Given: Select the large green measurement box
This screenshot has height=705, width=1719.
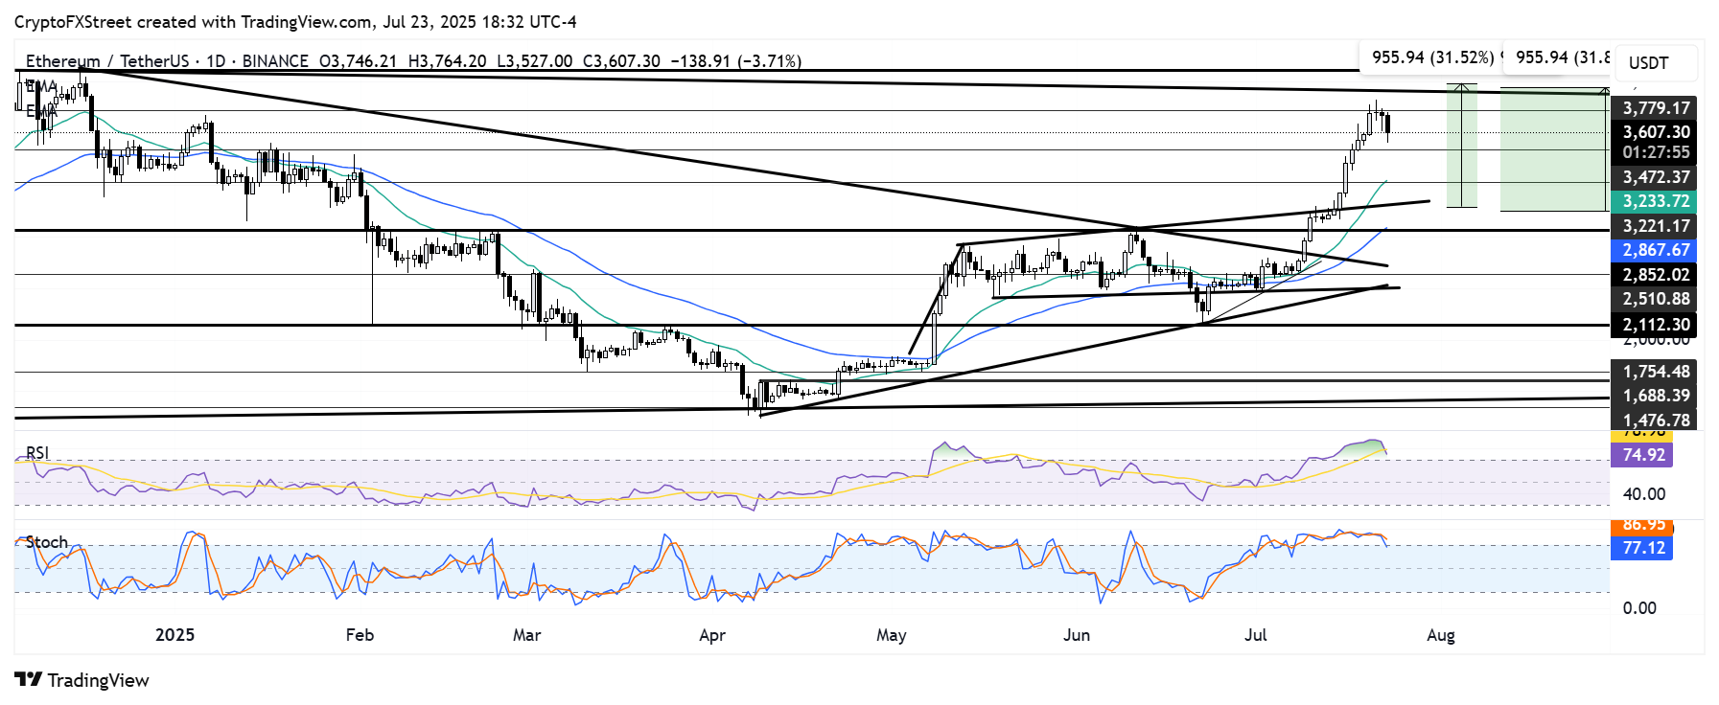Looking at the screenshot, I should pos(1553,149).
